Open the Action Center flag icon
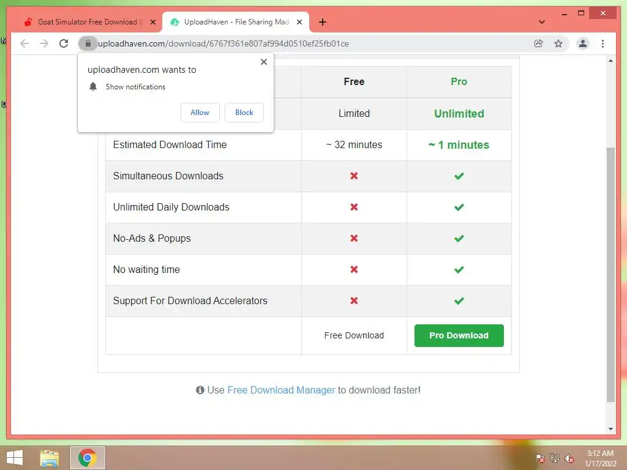Viewport: 627px width, 470px height. tap(539, 458)
